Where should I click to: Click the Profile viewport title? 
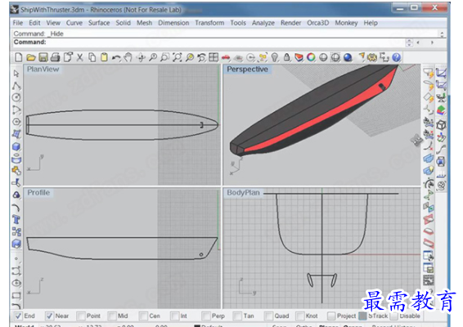coord(38,192)
